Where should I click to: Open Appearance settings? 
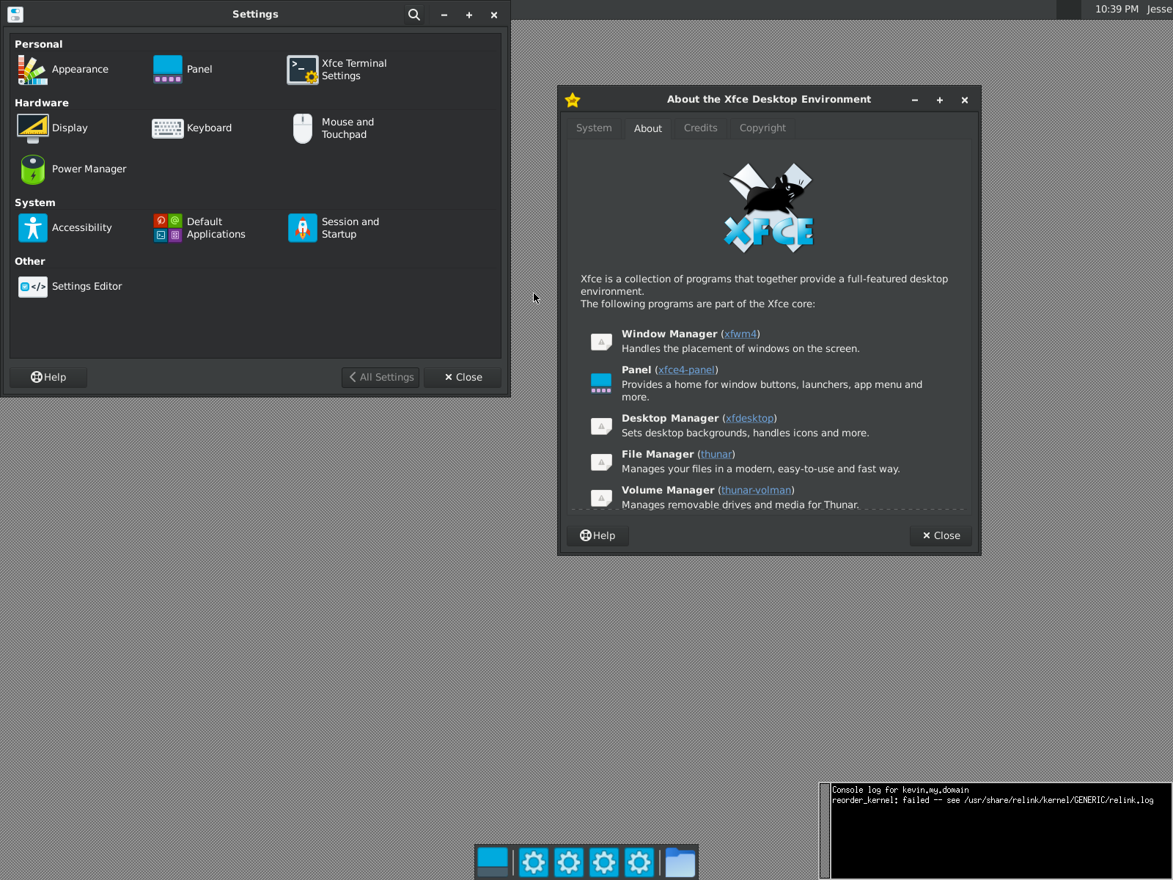(x=64, y=70)
